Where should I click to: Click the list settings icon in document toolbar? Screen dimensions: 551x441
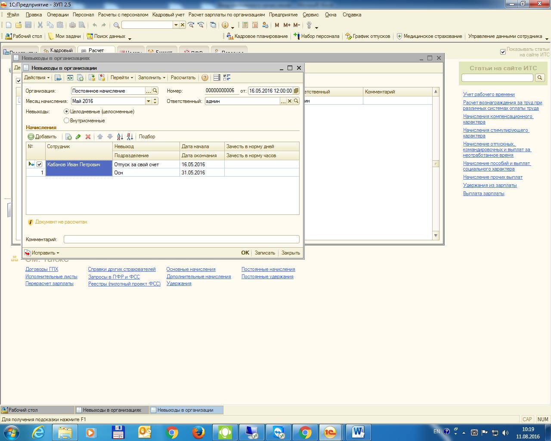point(227,78)
